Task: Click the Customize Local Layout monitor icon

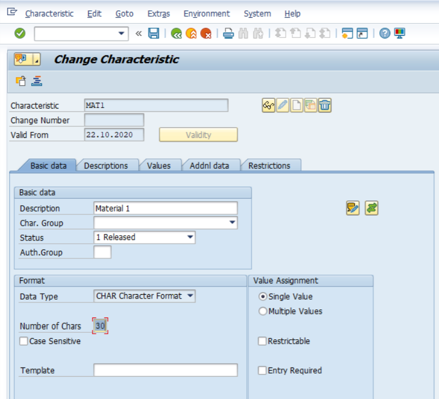Action: tap(399, 34)
